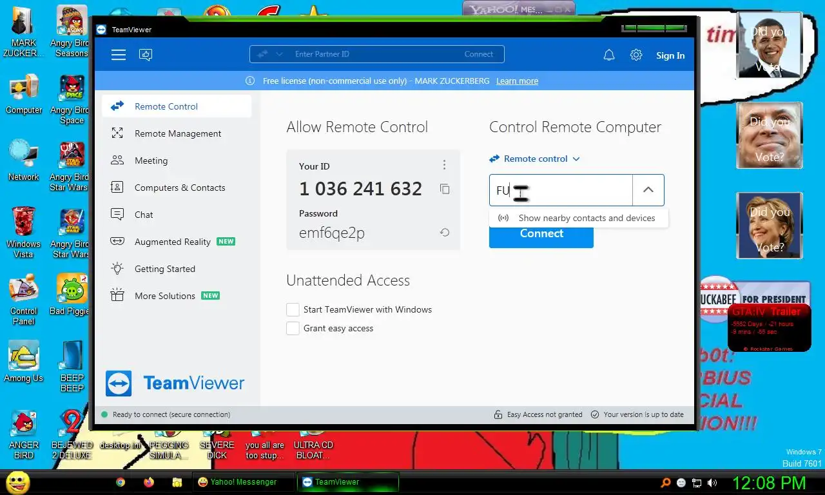Launch Firefox from the taskbar
This screenshot has height=495, width=825.
(x=149, y=482)
